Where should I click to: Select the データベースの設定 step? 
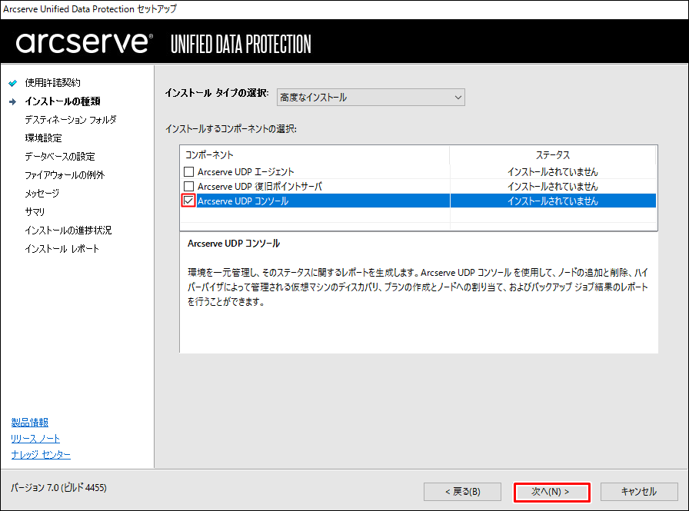60,156
